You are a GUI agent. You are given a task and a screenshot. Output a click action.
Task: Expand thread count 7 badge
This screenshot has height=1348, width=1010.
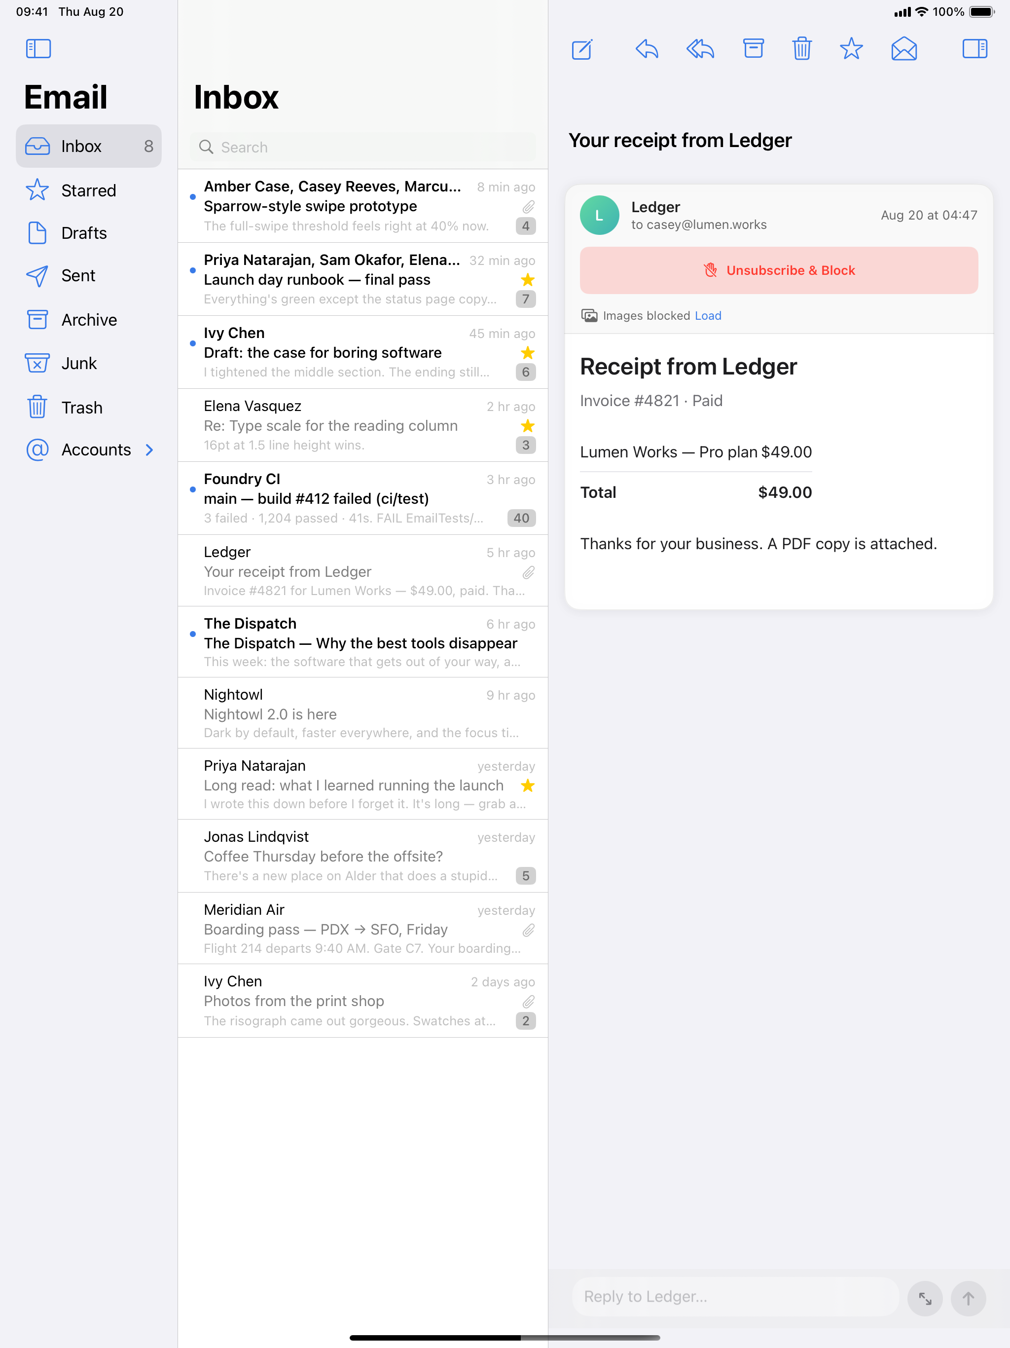click(x=526, y=299)
